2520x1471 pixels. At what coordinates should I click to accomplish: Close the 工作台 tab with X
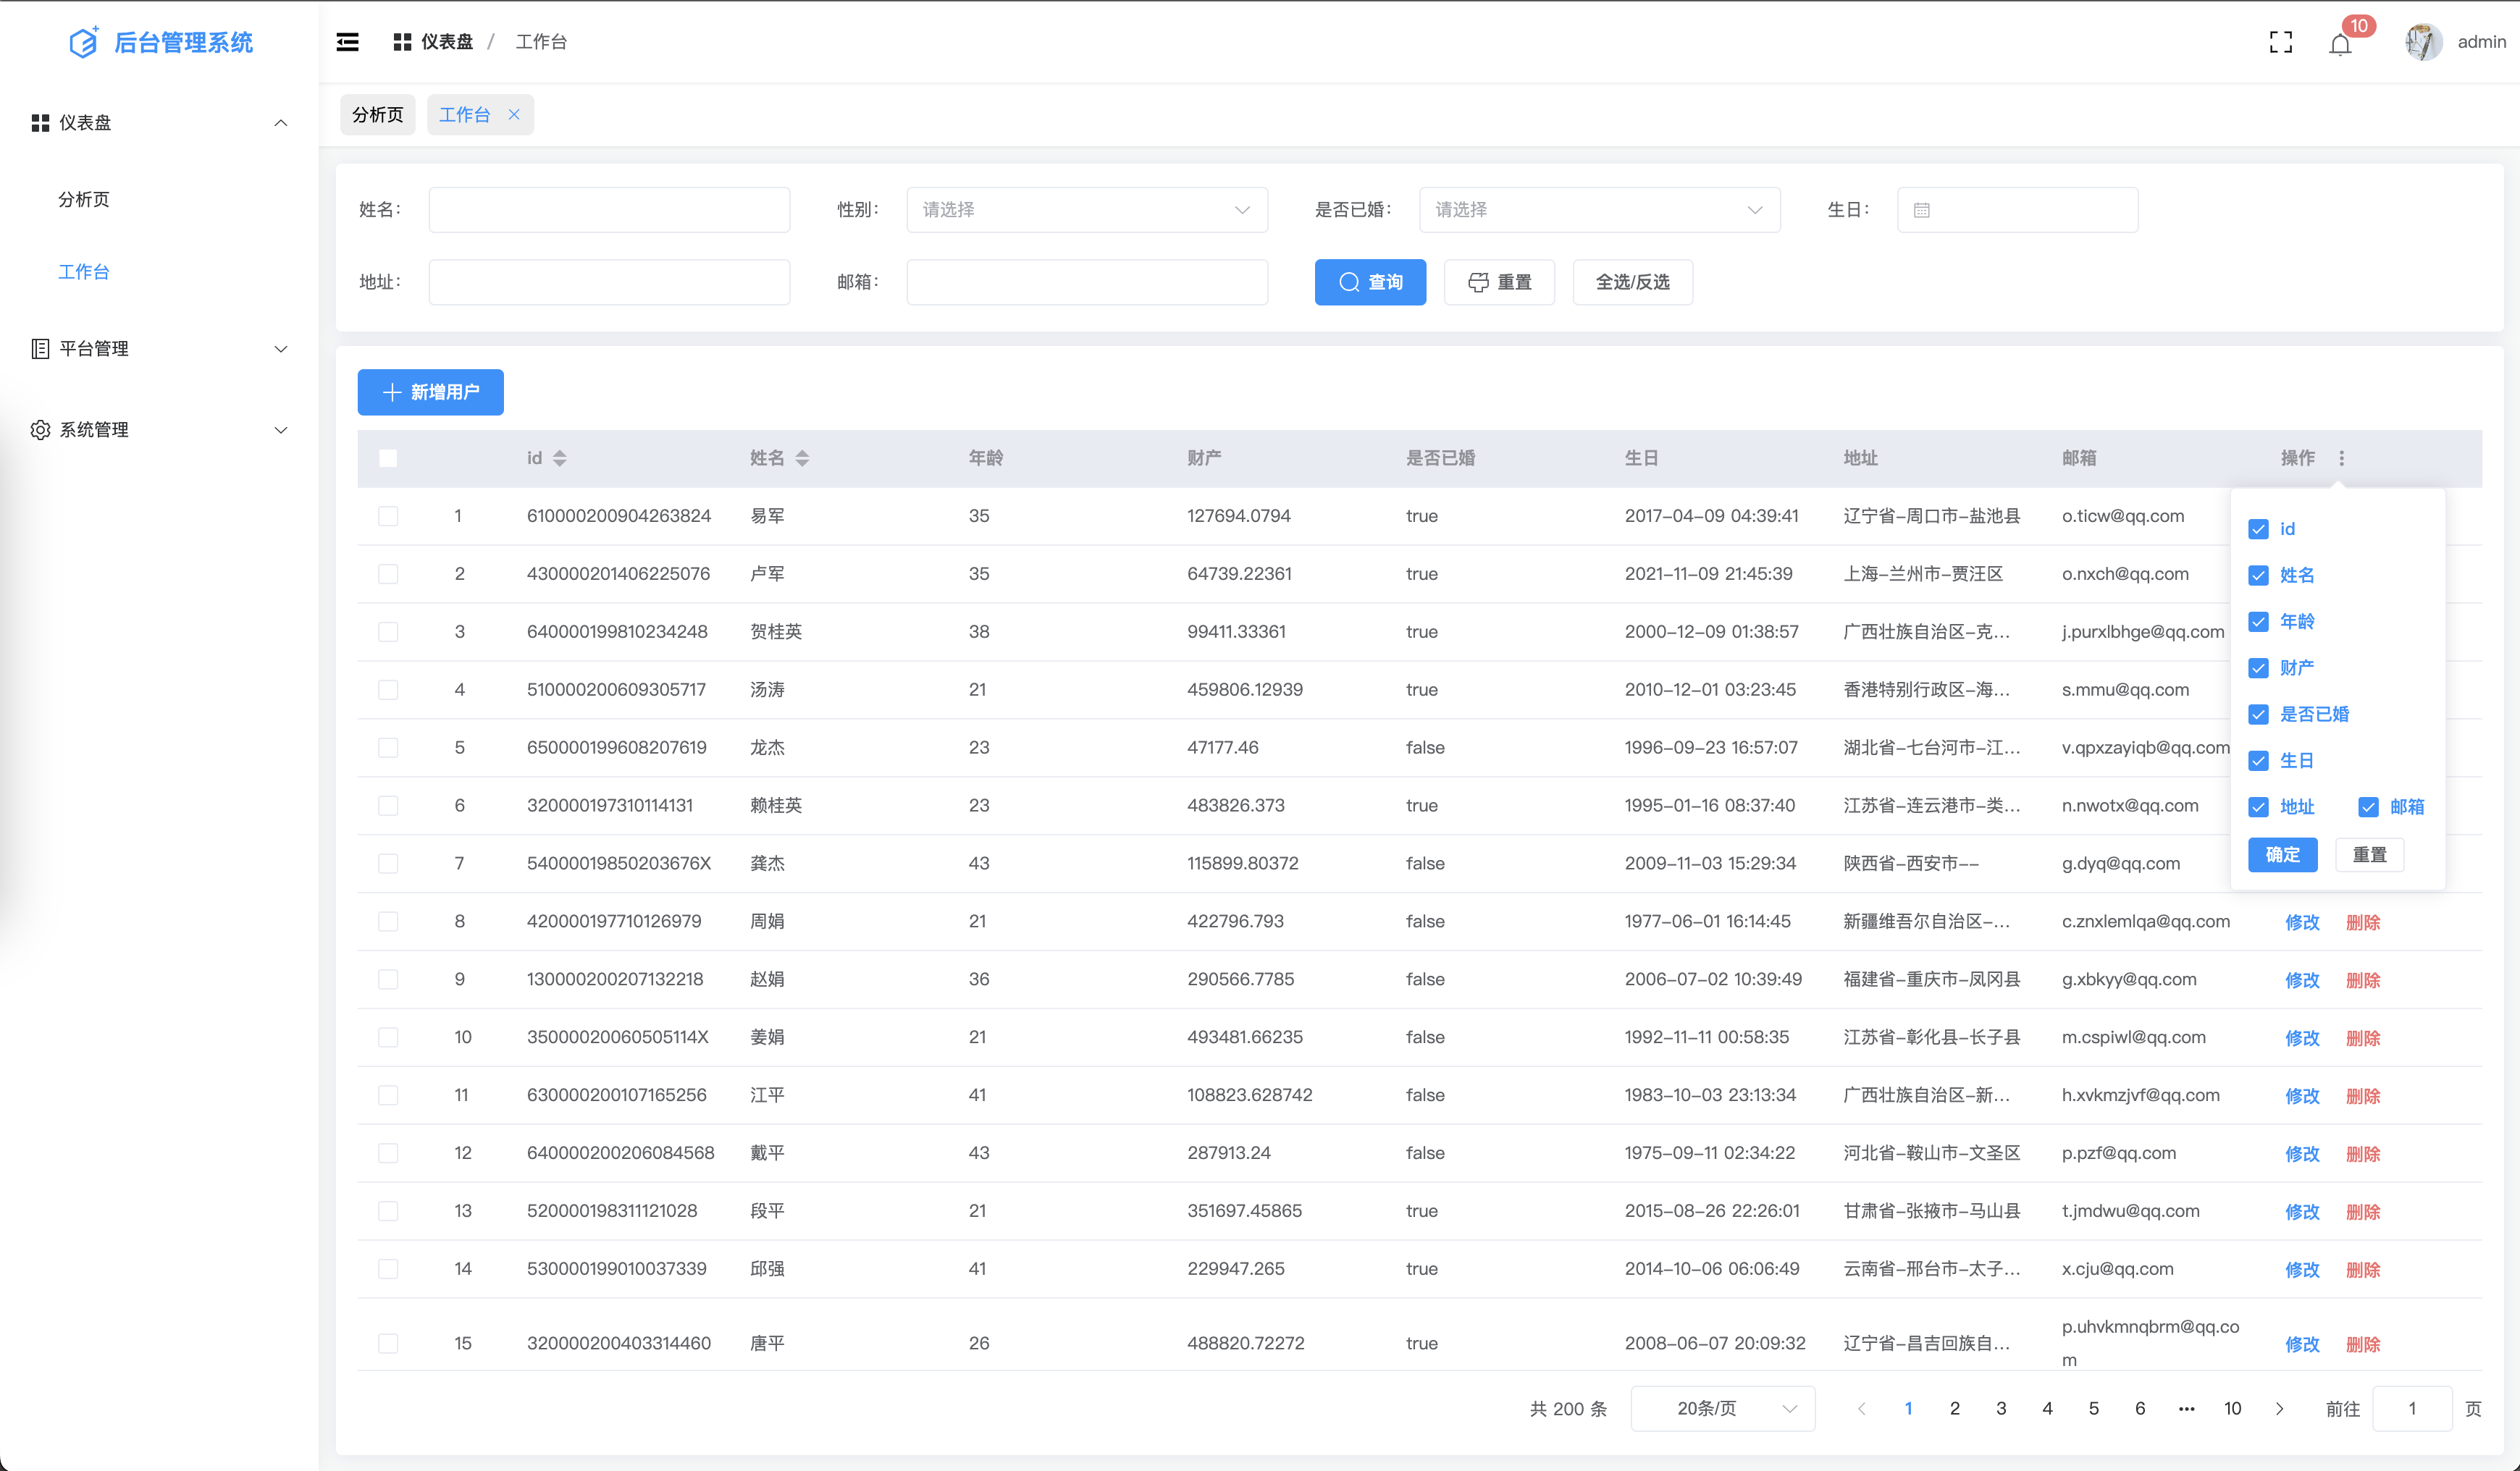[x=514, y=115]
